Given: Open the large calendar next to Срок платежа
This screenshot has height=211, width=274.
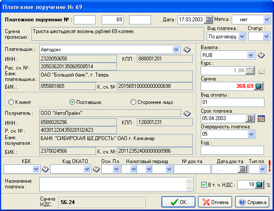Looking at the screenshot, I should (261, 118).
